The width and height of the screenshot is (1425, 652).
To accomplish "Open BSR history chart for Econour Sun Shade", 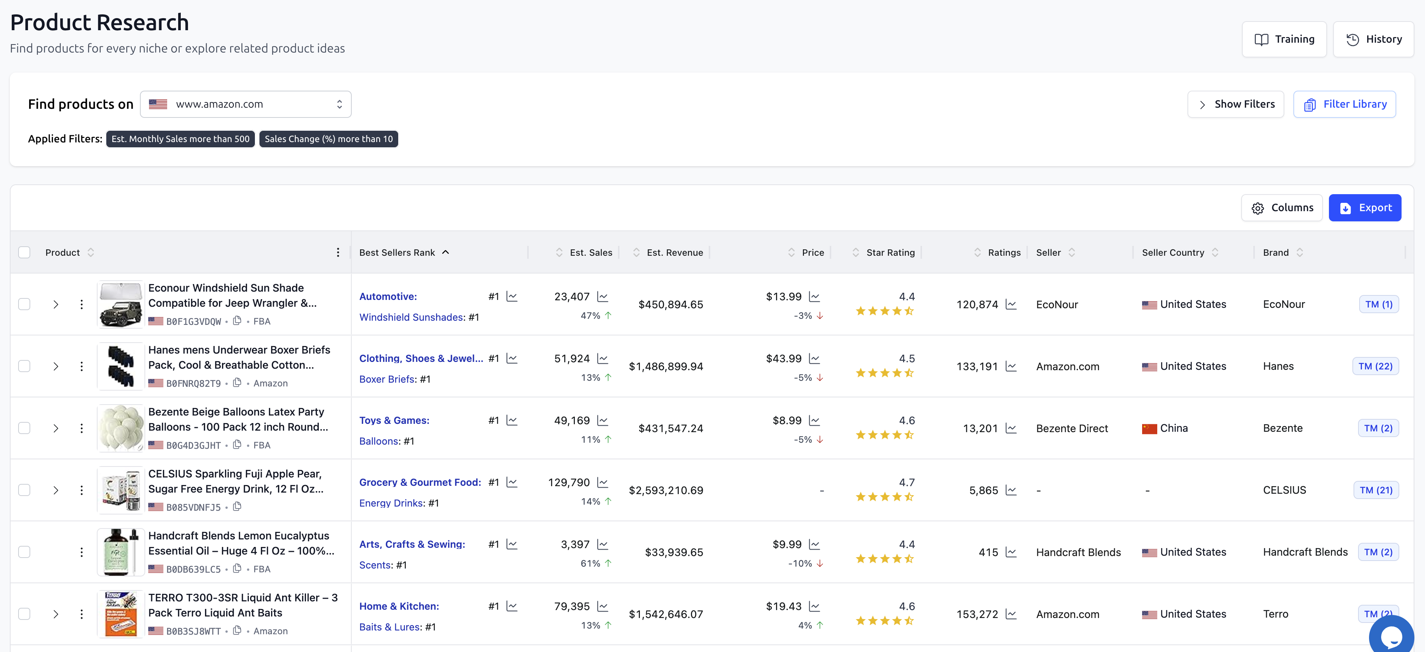I will coord(512,297).
